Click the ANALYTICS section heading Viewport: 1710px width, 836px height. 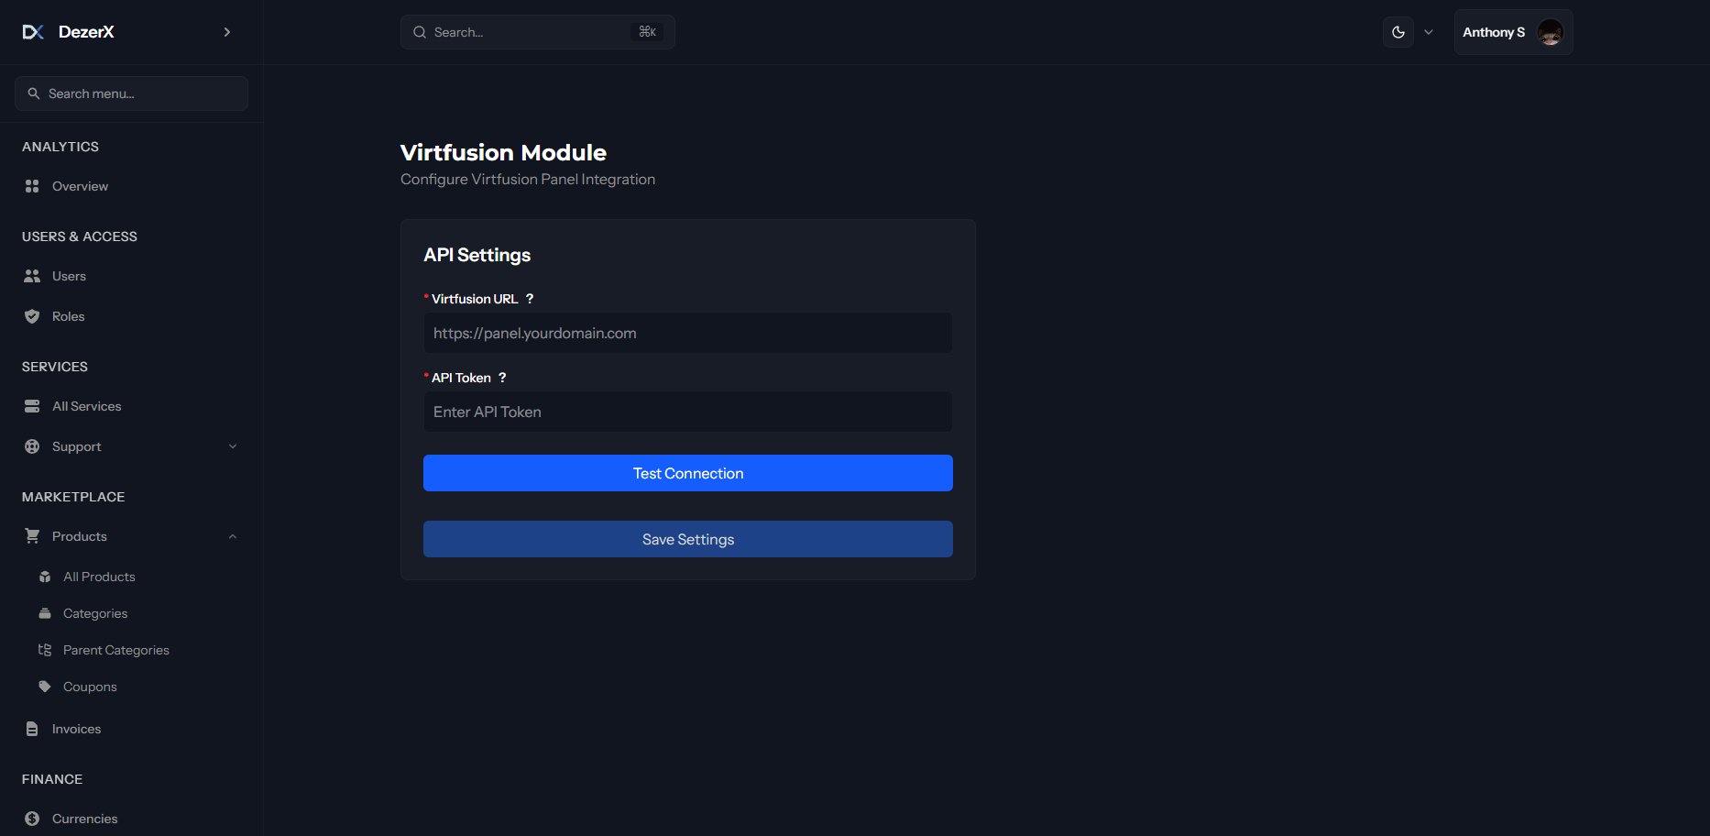60,147
